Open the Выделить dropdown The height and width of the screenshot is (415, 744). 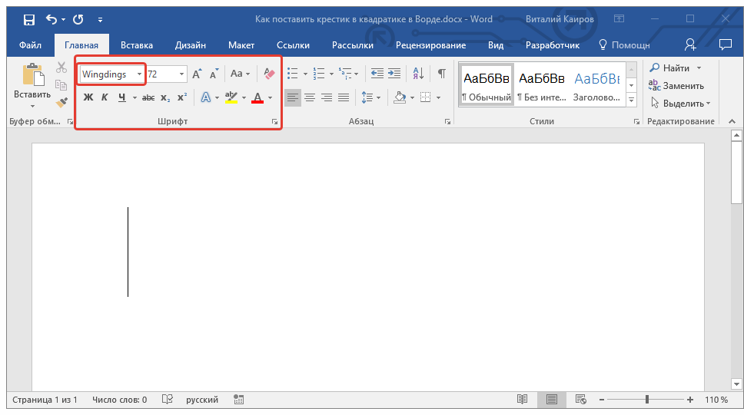click(x=680, y=103)
